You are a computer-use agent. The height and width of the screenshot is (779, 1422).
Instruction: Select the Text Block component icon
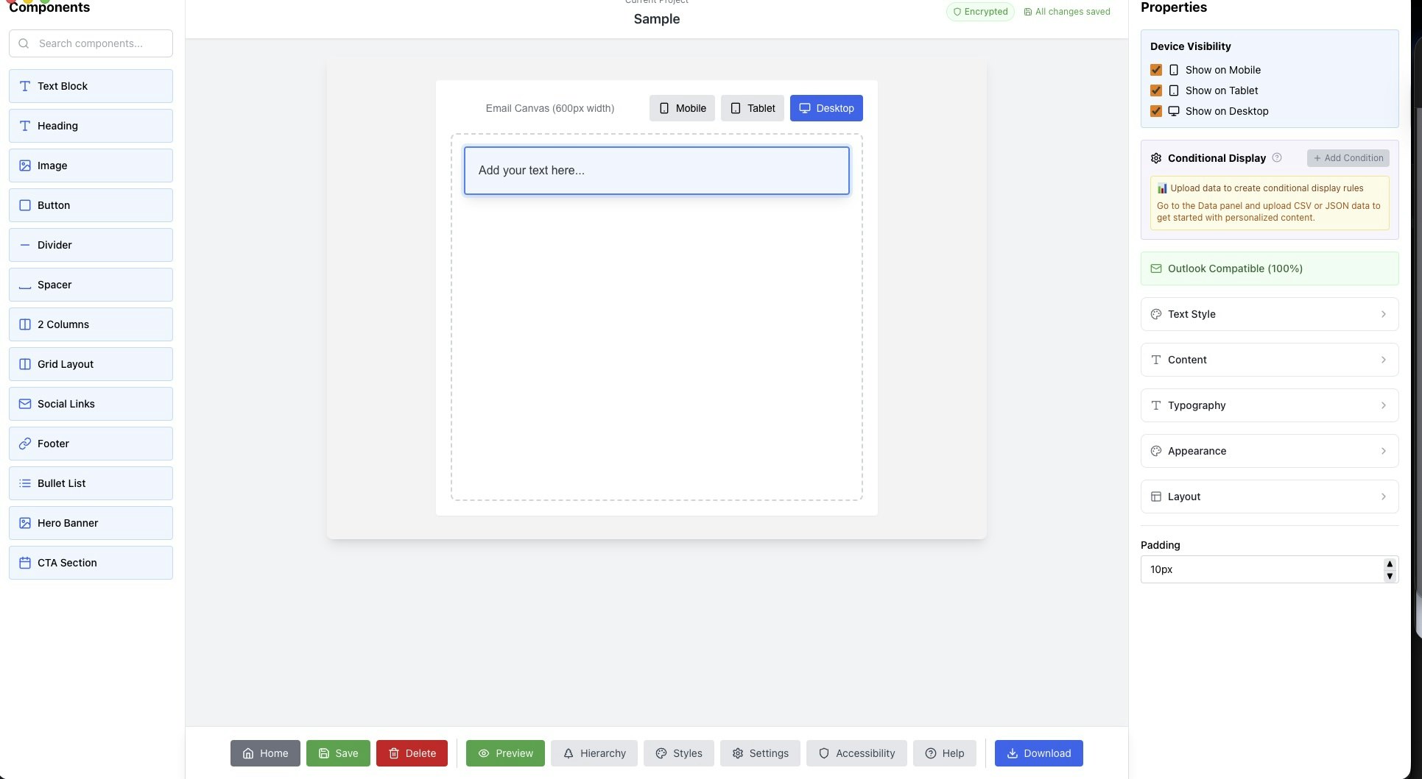tap(24, 85)
